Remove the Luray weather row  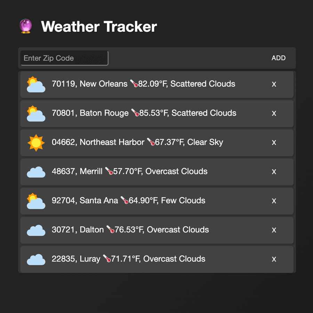point(274,259)
